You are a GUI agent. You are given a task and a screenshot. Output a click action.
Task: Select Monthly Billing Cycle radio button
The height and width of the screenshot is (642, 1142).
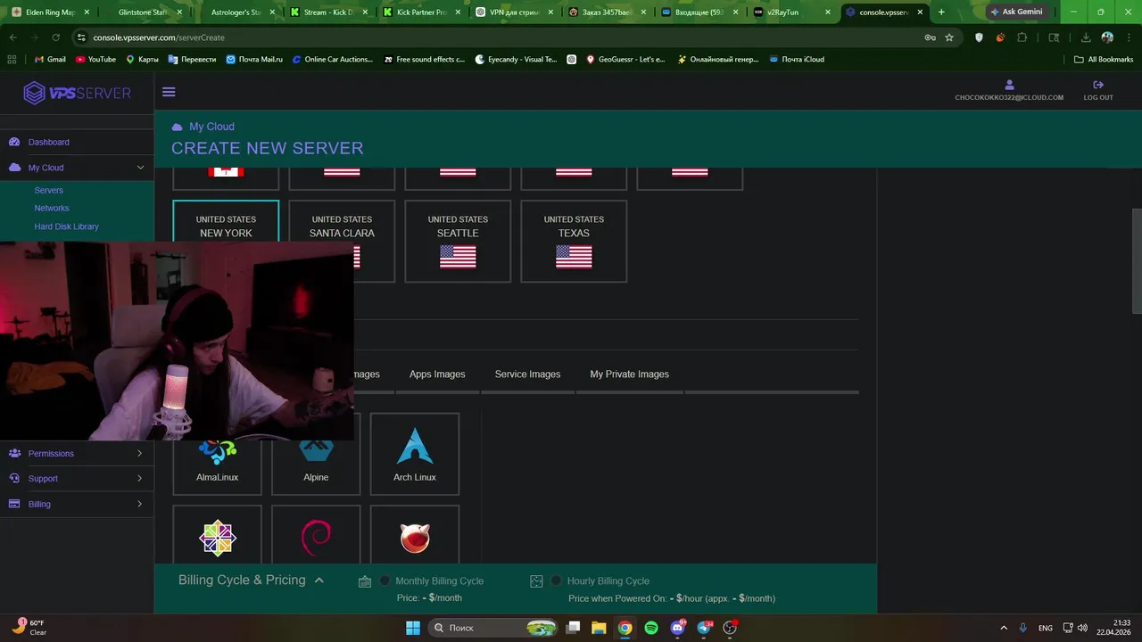click(x=385, y=580)
